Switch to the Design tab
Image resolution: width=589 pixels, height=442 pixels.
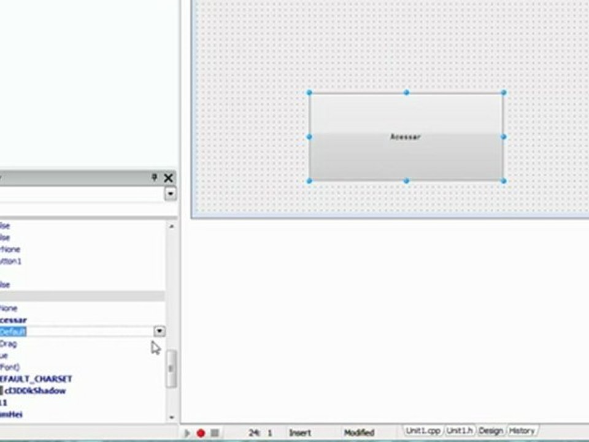coord(491,431)
